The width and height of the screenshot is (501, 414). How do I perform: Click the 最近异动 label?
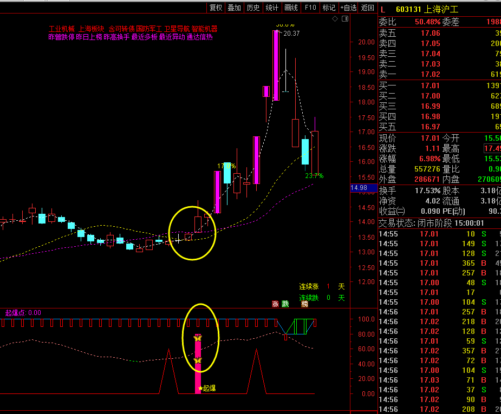click(x=172, y=37)
